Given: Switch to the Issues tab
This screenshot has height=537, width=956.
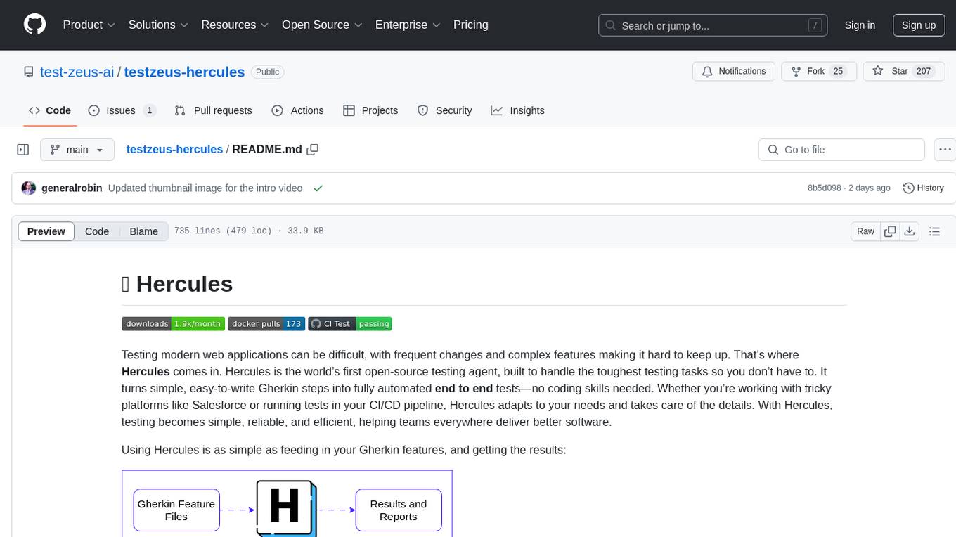Looking at the screenshot, I should tap(122, 110).
